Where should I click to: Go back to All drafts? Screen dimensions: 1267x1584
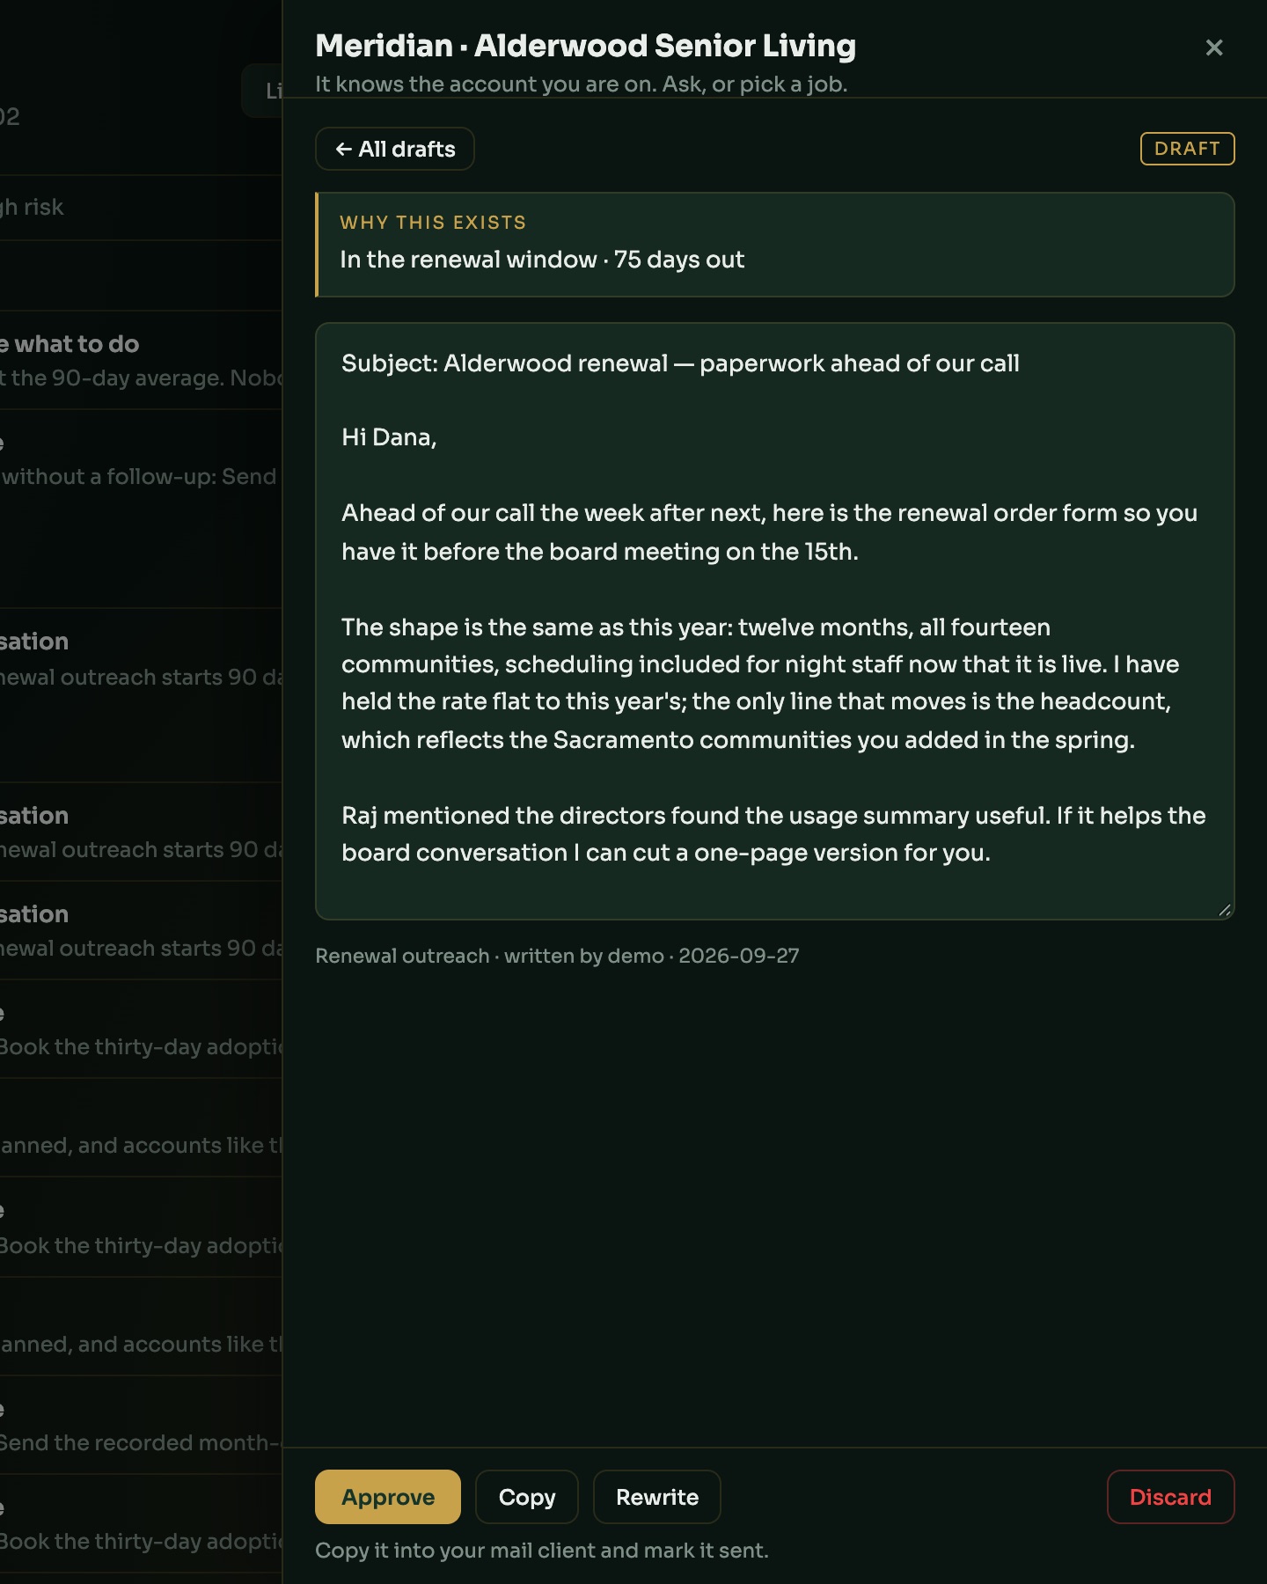point(395,149)
